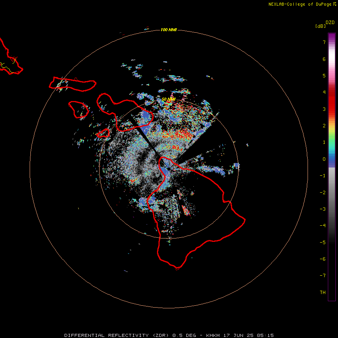The height and width of the screenshot is (338, 338).
Task: Click the 50 NMI range ring label
Action: click(169, 99)
